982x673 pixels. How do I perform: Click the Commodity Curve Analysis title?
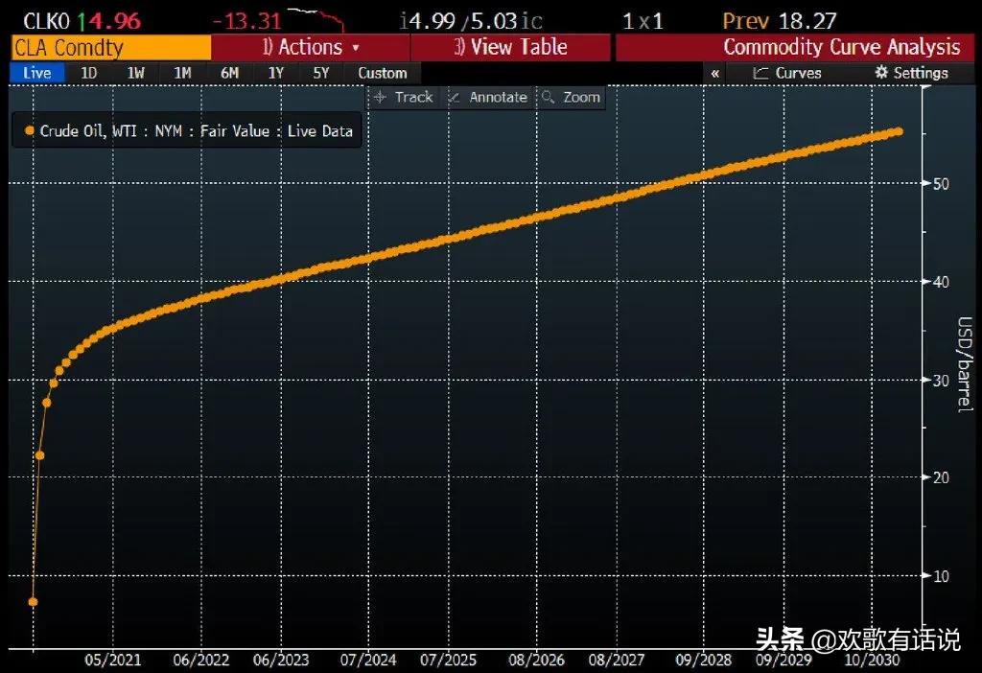pyautogui.click(x=841, y=48)
